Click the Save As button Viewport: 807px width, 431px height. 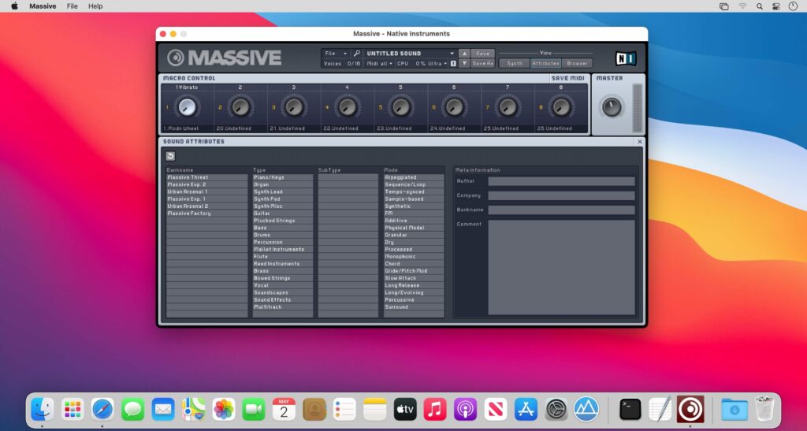pos(482,63)
